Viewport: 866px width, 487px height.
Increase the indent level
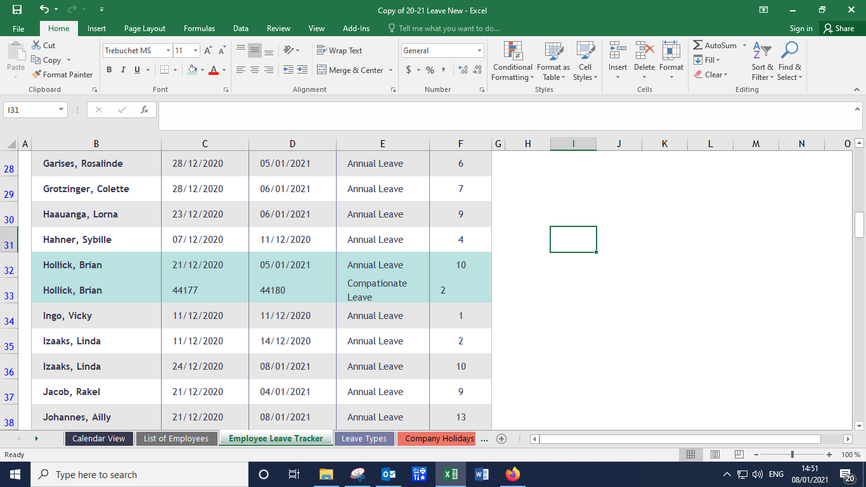[302, 70]
